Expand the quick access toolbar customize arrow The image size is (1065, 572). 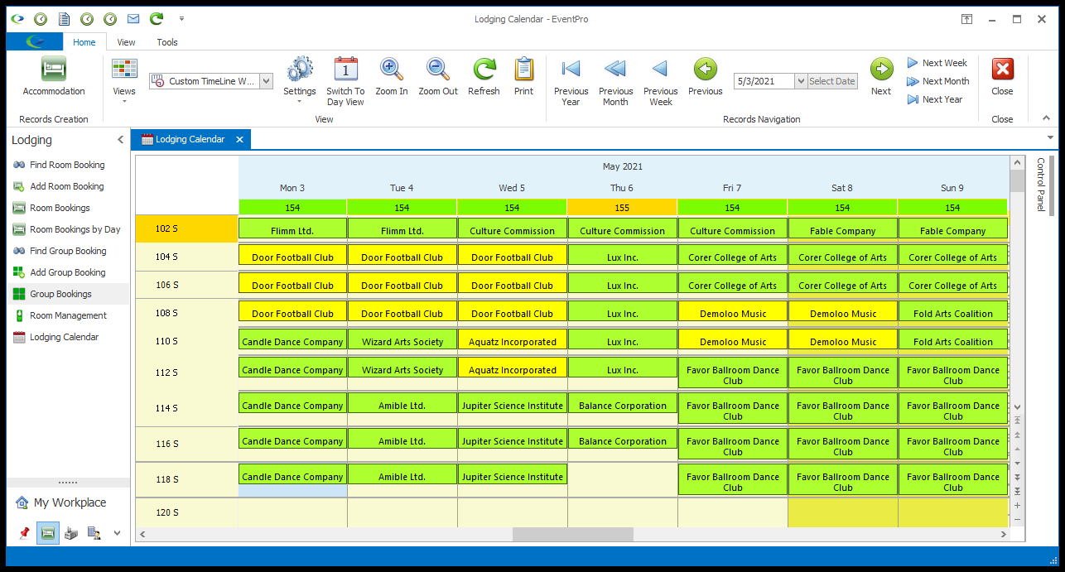tap(181, 18)
